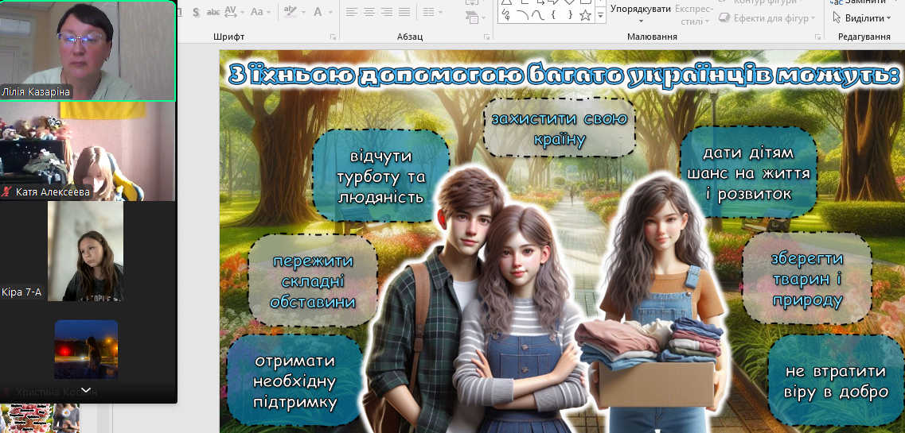The image size is (905, 433).
Task: Open character spacing options
Action: pos(234,12)
